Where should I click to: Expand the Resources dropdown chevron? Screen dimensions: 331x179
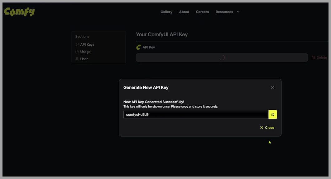click(x=238, y=12)
